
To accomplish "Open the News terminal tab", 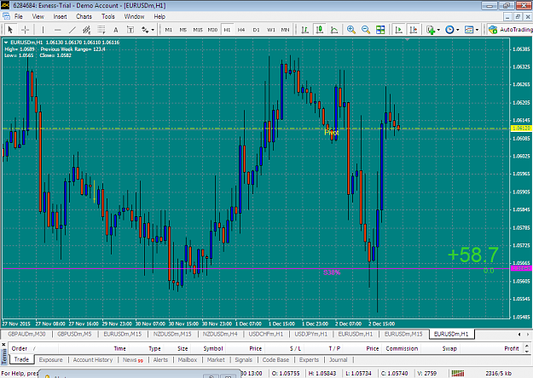I will pos(133,359).
